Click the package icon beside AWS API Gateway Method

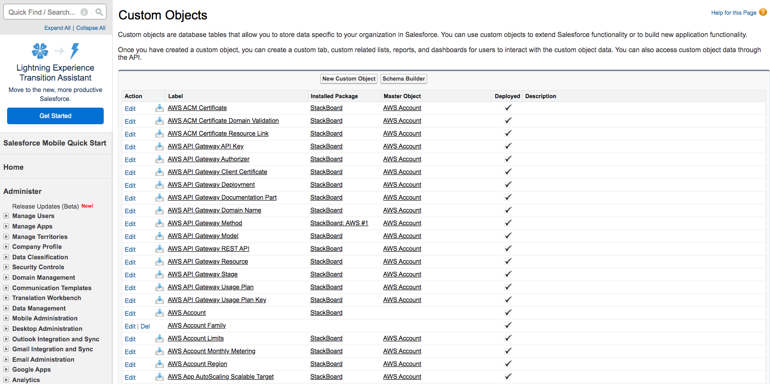[160, 223]
